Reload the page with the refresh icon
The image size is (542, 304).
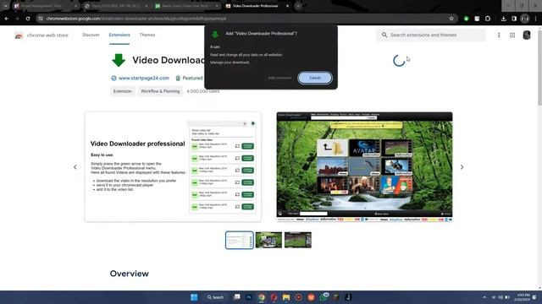28,19
